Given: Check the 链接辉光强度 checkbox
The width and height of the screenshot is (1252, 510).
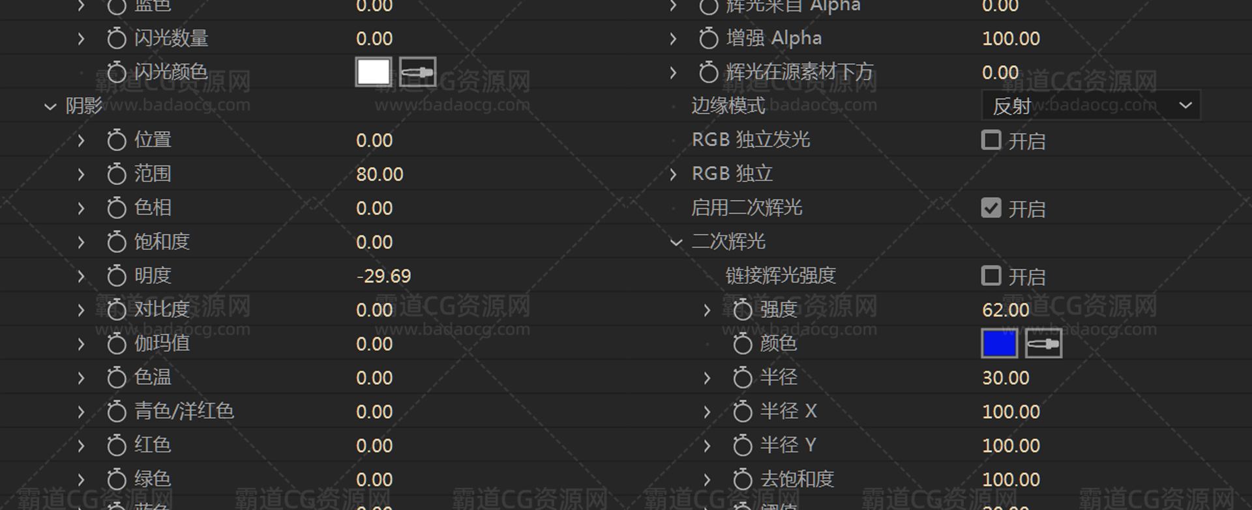Looking at the screenshot, I should click(x=991, y=276).
